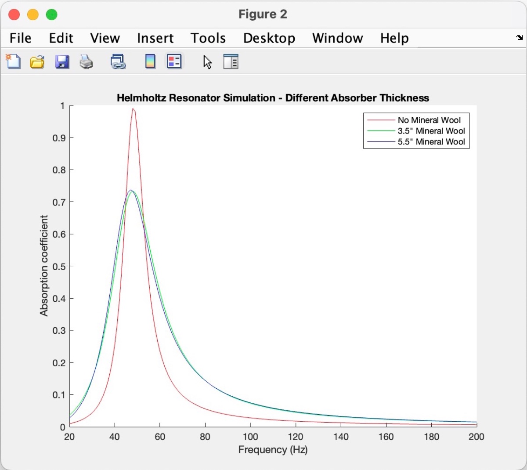Image resolution: width=527 pixels, height=470 pixels.
Task: Click the dock figure arrow icon
Action: click(x=520, y=38)
